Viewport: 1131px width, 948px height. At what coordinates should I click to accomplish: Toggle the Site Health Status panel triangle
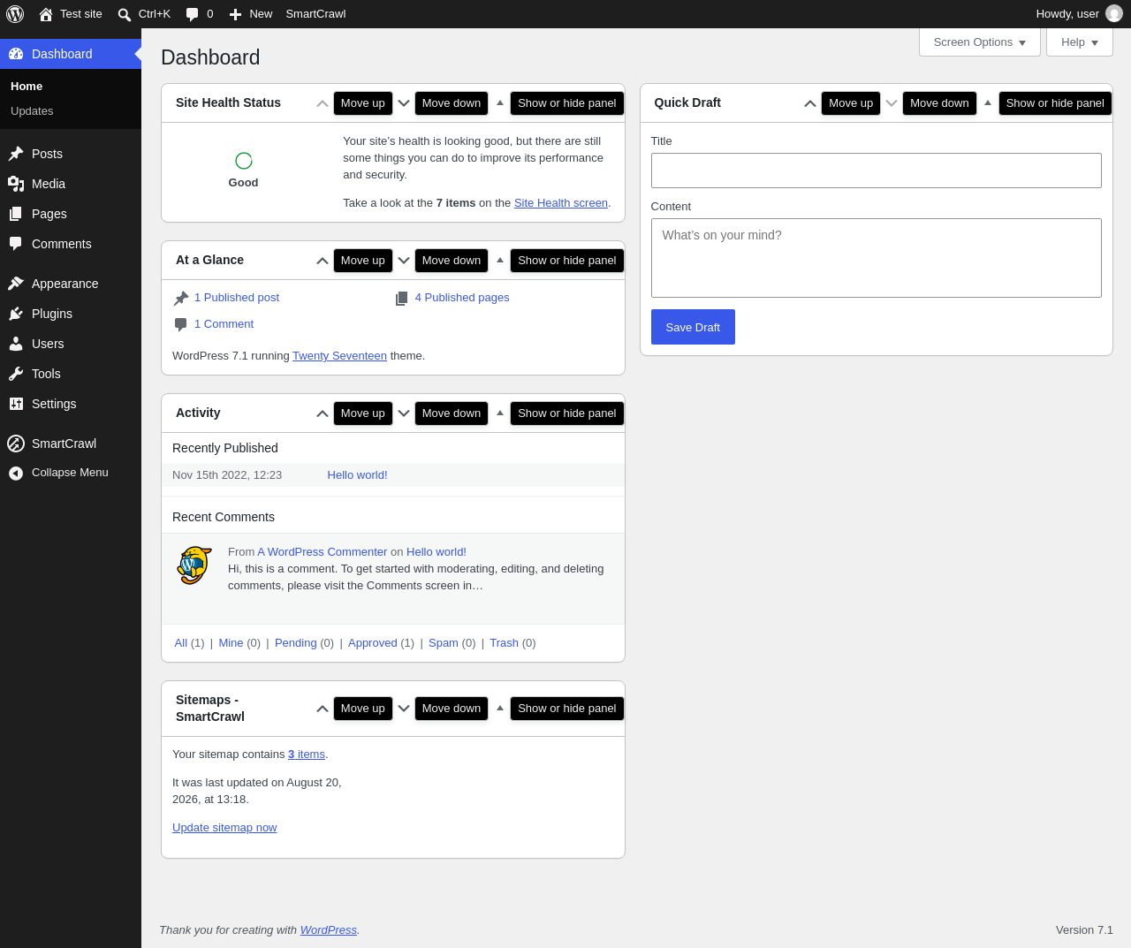click(x=500, y=103)
